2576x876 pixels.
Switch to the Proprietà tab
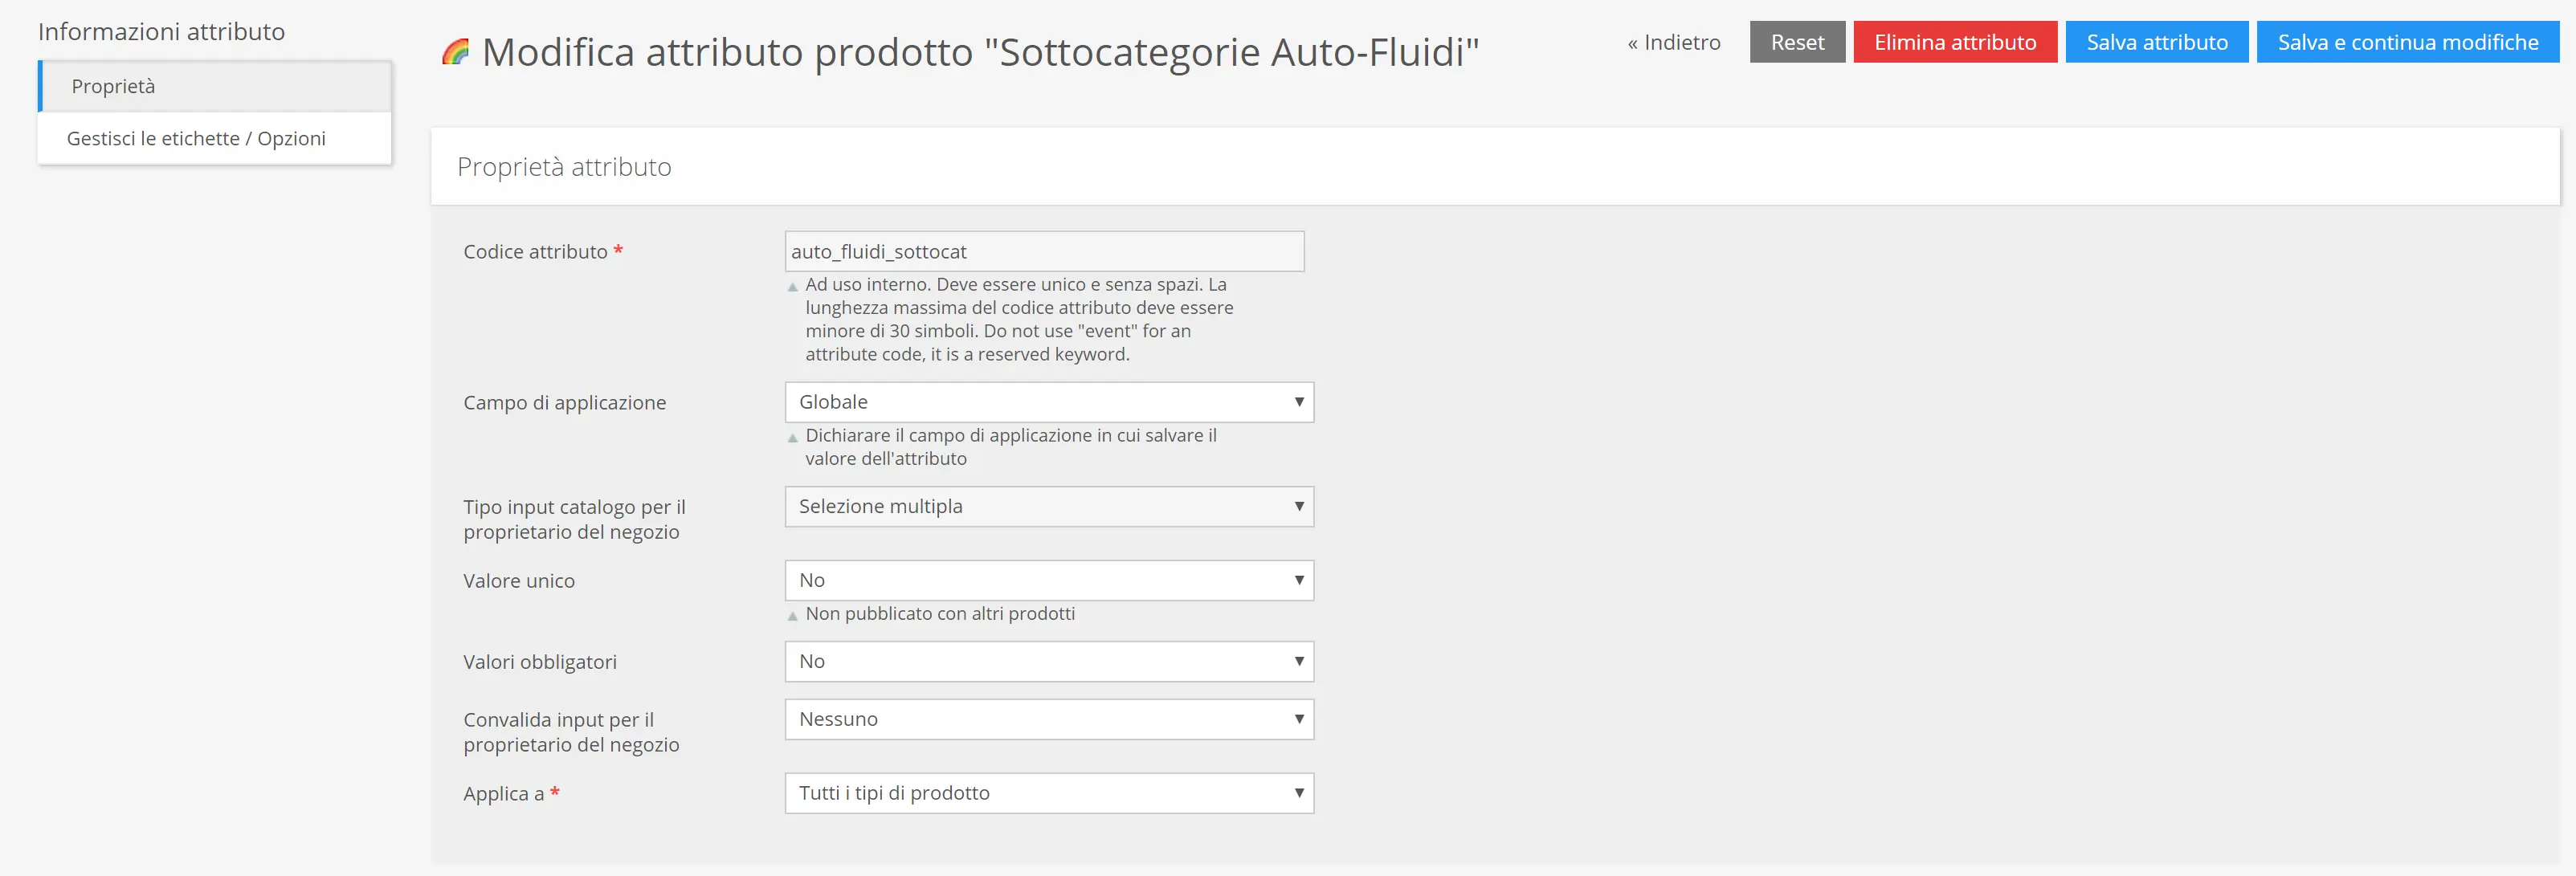pos(114,87)
